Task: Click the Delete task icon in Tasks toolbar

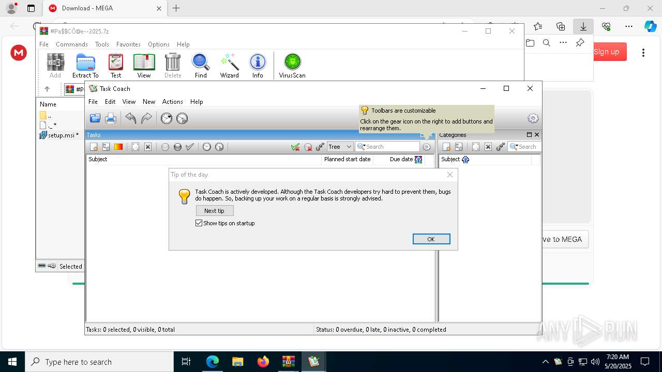Action: (x=148, y=147)
